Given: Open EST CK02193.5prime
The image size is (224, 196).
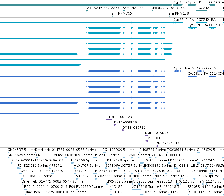Looking at the screenshot, I should (x=49, y=155).
